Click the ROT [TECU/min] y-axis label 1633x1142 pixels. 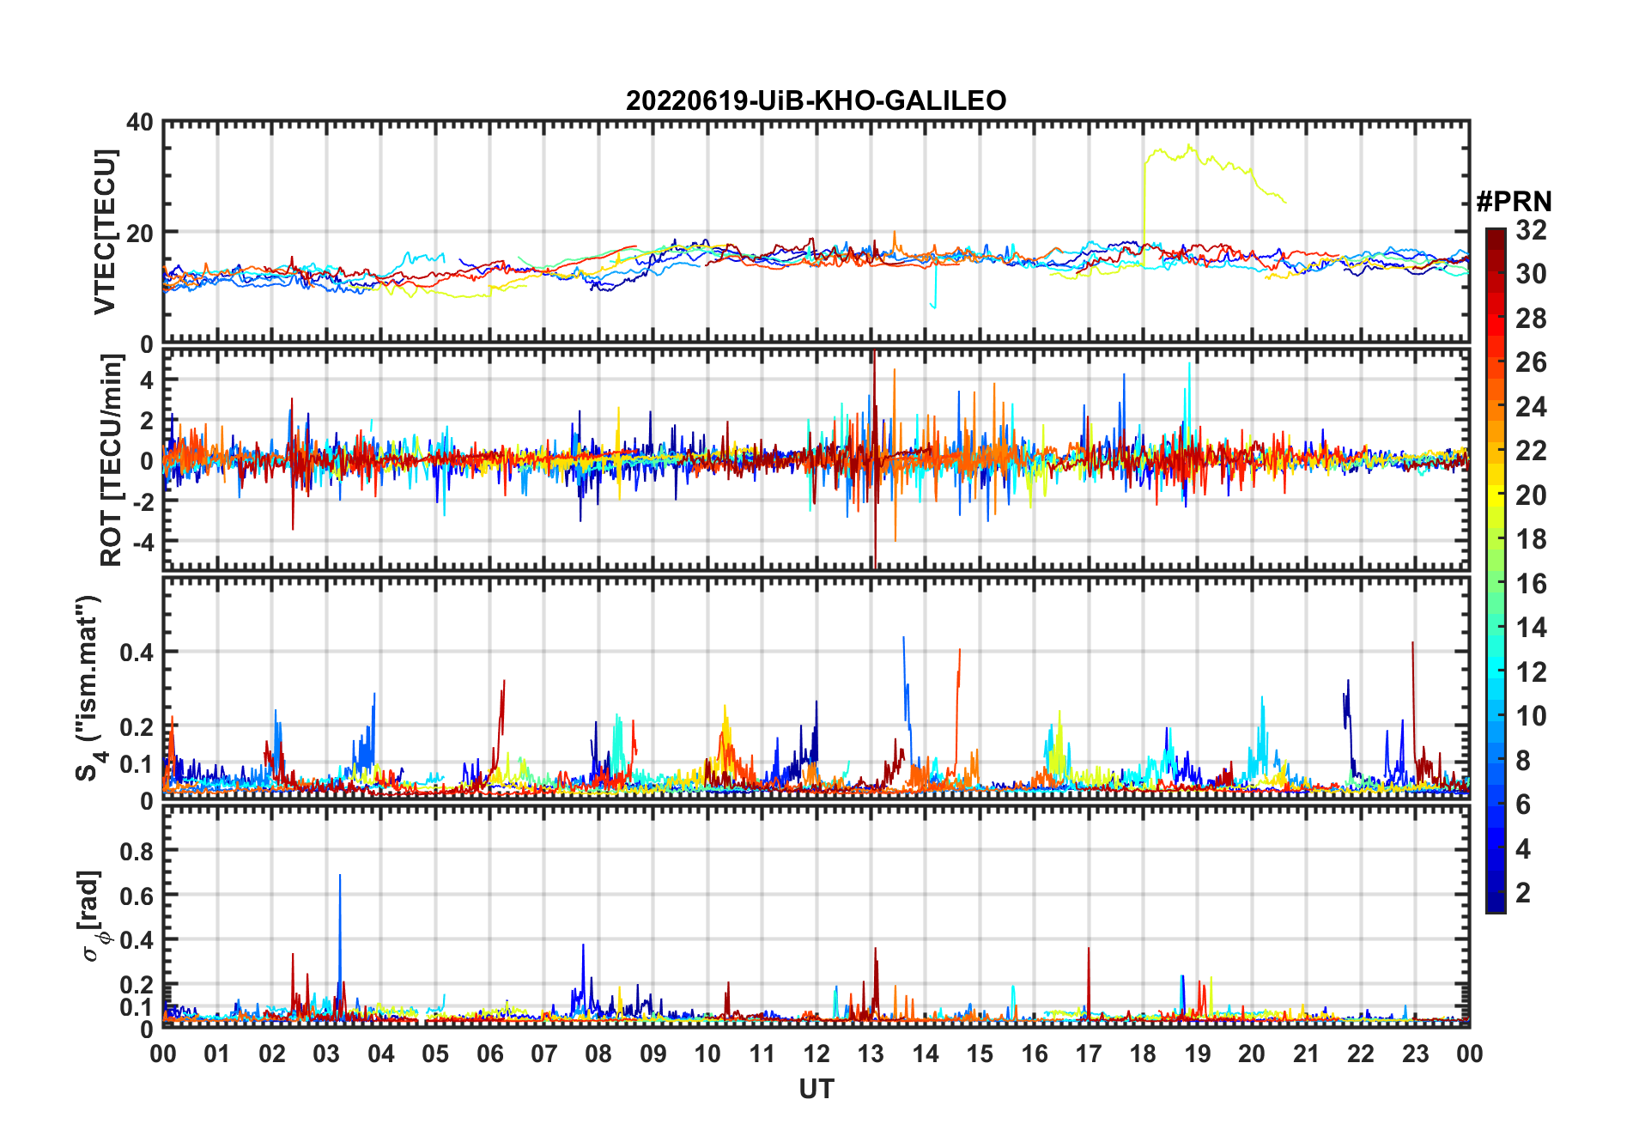point(112,459)
